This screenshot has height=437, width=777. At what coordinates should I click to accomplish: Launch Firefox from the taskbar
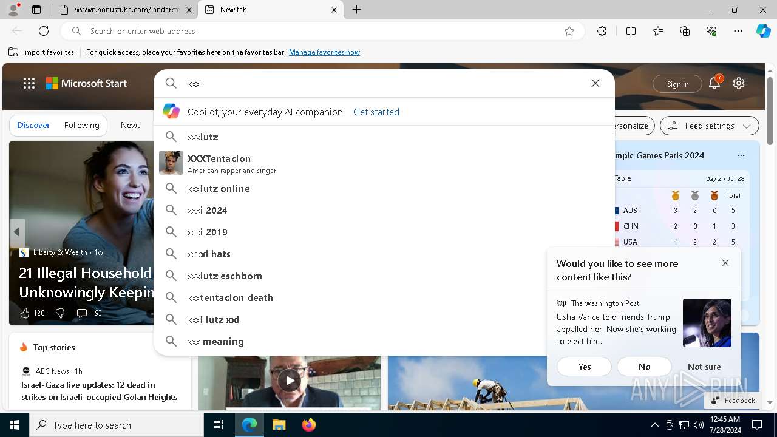pyautogui.click(x=308, y=425)
